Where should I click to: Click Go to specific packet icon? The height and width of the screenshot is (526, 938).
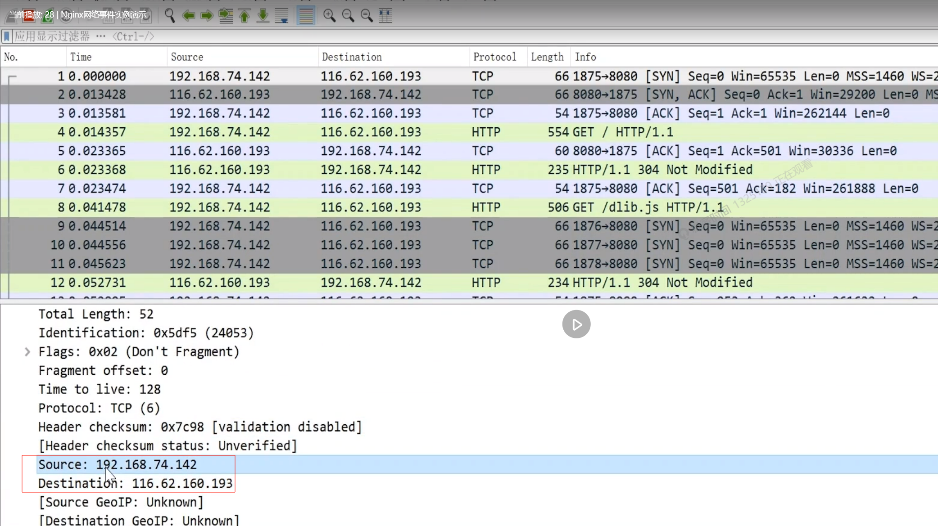pos(226,16)
